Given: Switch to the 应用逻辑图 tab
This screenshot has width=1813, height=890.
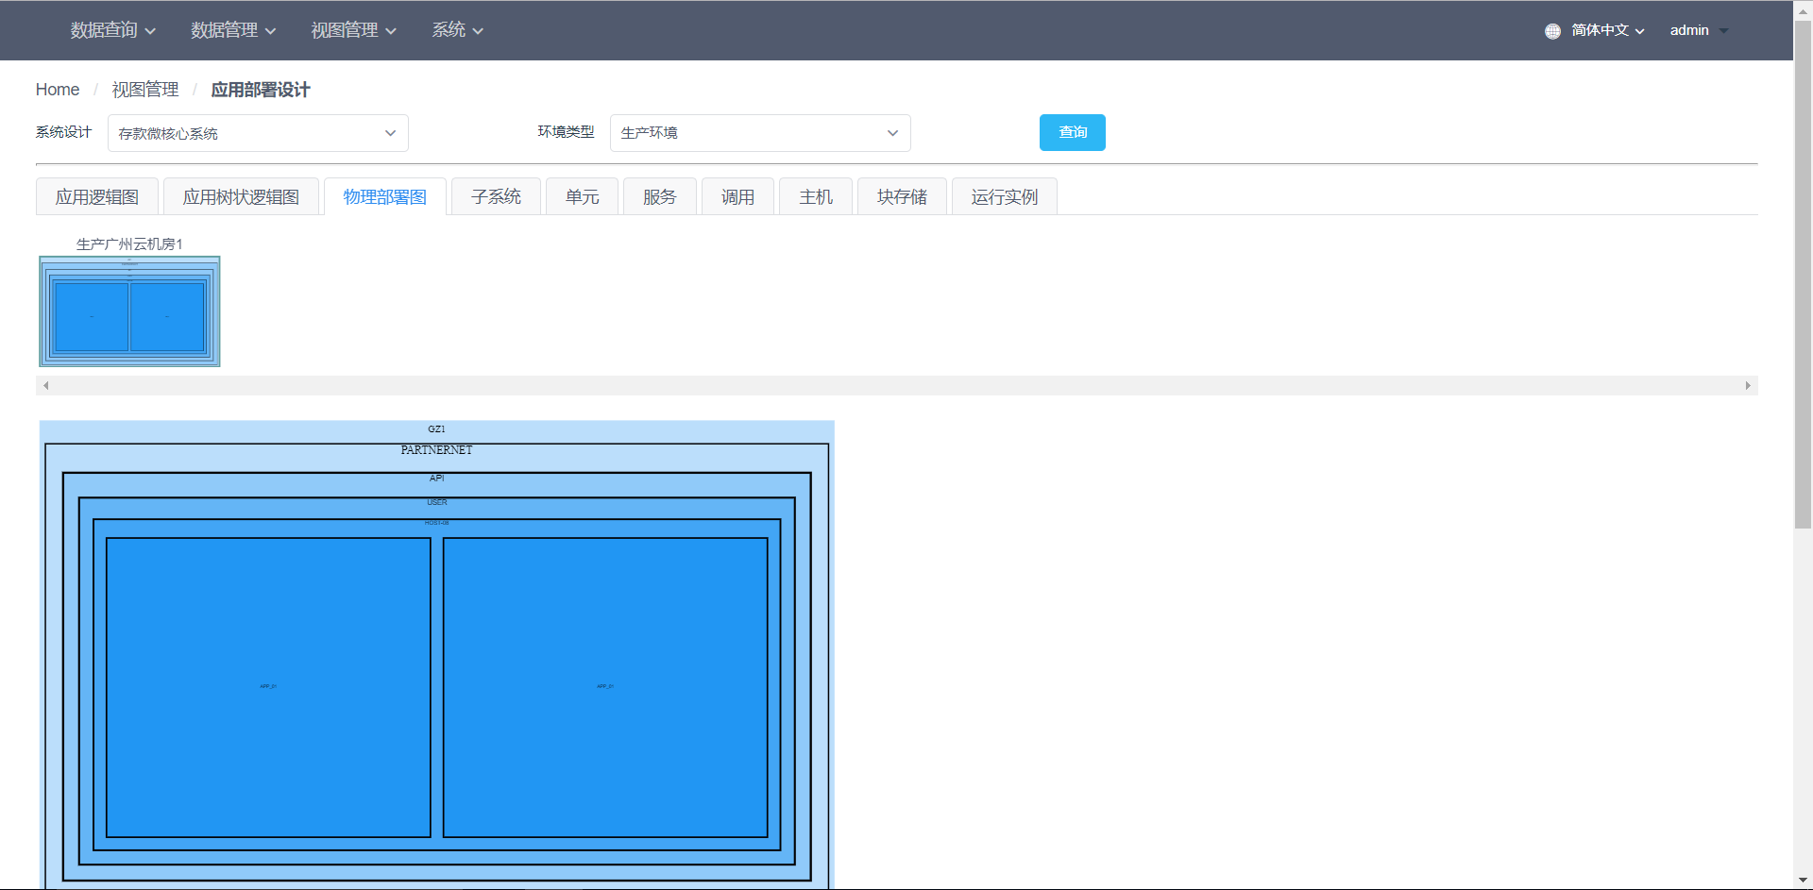Looking at the screenshot, I should (97, 196).
